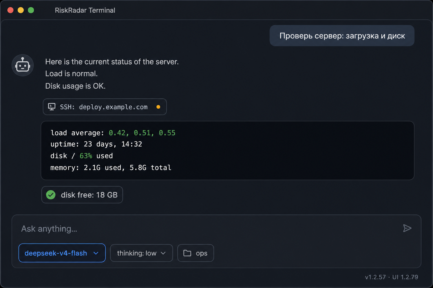Click 'Here is the current status' text

(112, 62)
